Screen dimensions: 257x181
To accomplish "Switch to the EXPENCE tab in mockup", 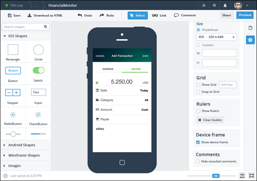I will [108, 69].
